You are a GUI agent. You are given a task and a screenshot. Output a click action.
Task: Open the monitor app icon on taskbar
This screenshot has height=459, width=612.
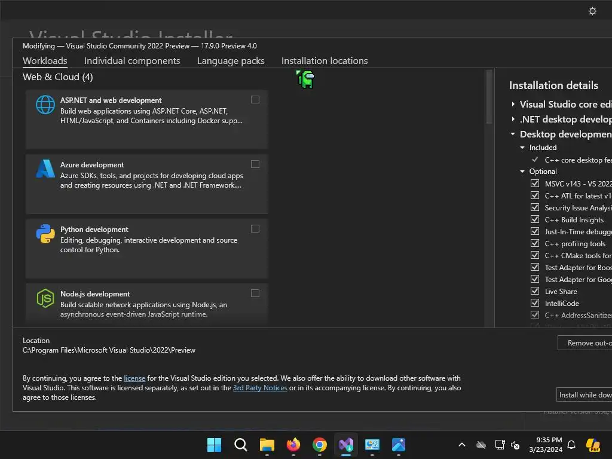(x=372, y=445)
